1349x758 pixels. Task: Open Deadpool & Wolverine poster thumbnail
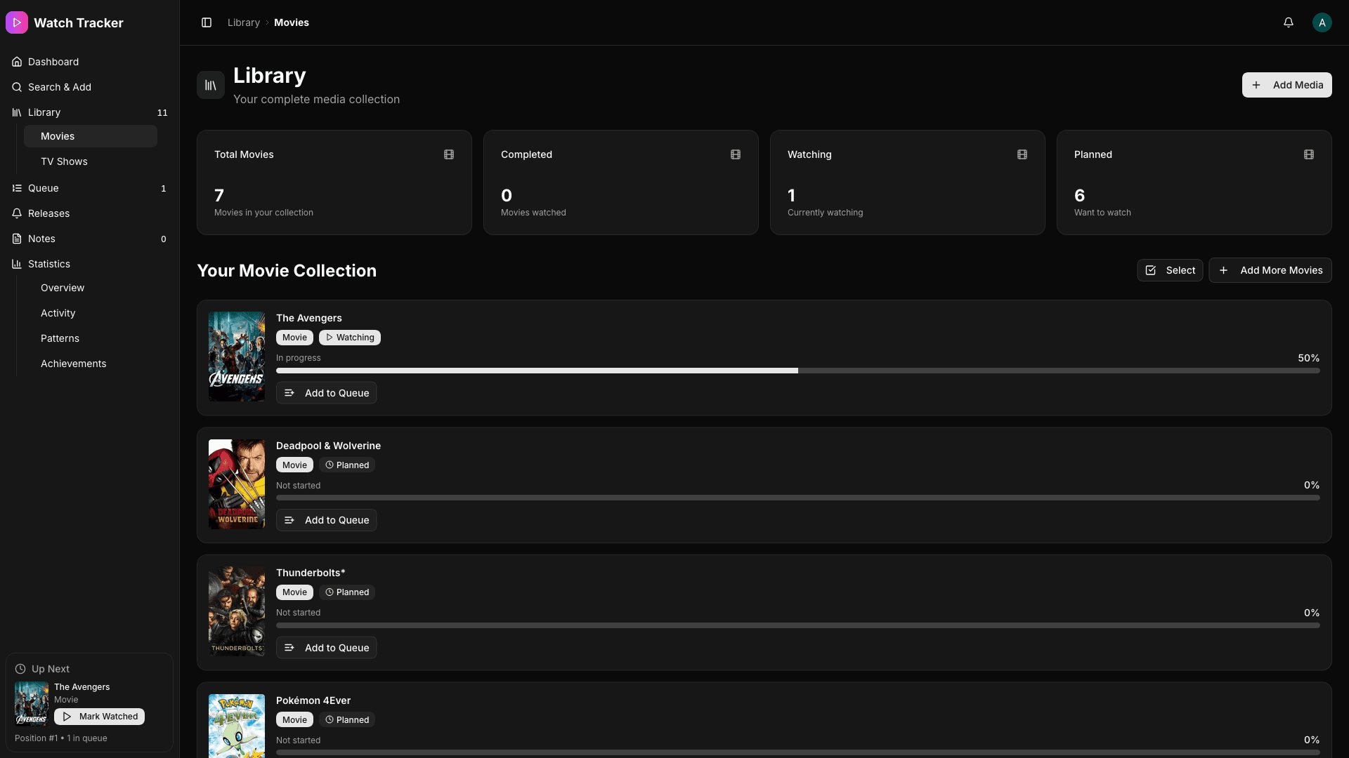pyautogui.click(x=237, y=484)
